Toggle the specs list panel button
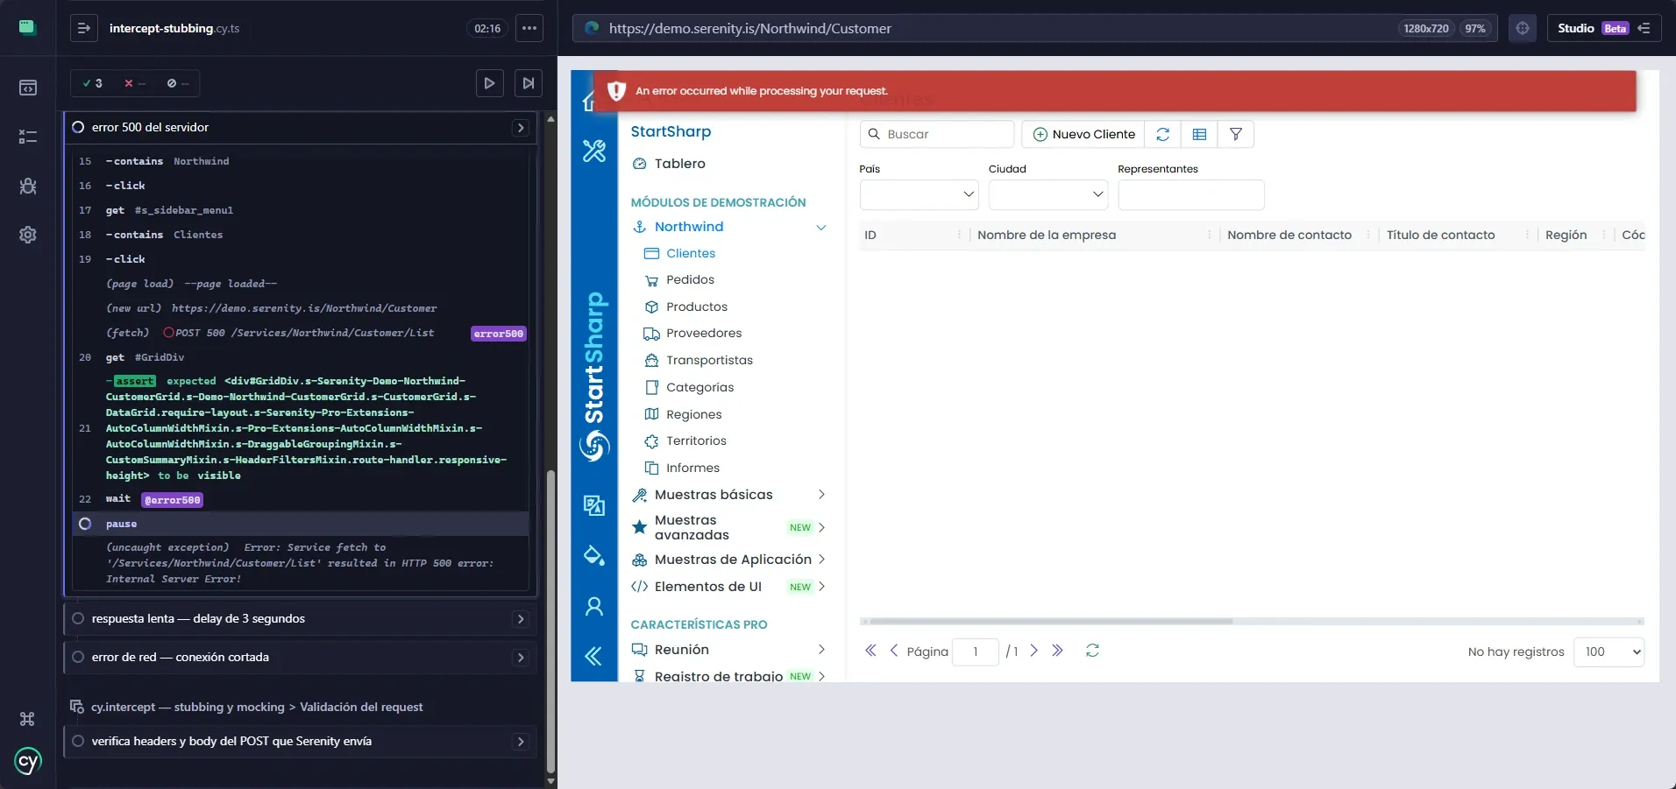This screenshot has width=1676, height=789. [84, 28]
